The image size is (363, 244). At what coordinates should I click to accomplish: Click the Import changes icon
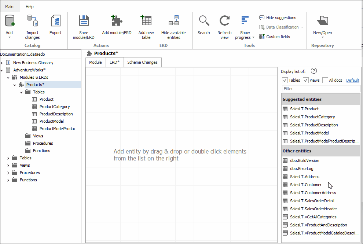click(33, 21)
